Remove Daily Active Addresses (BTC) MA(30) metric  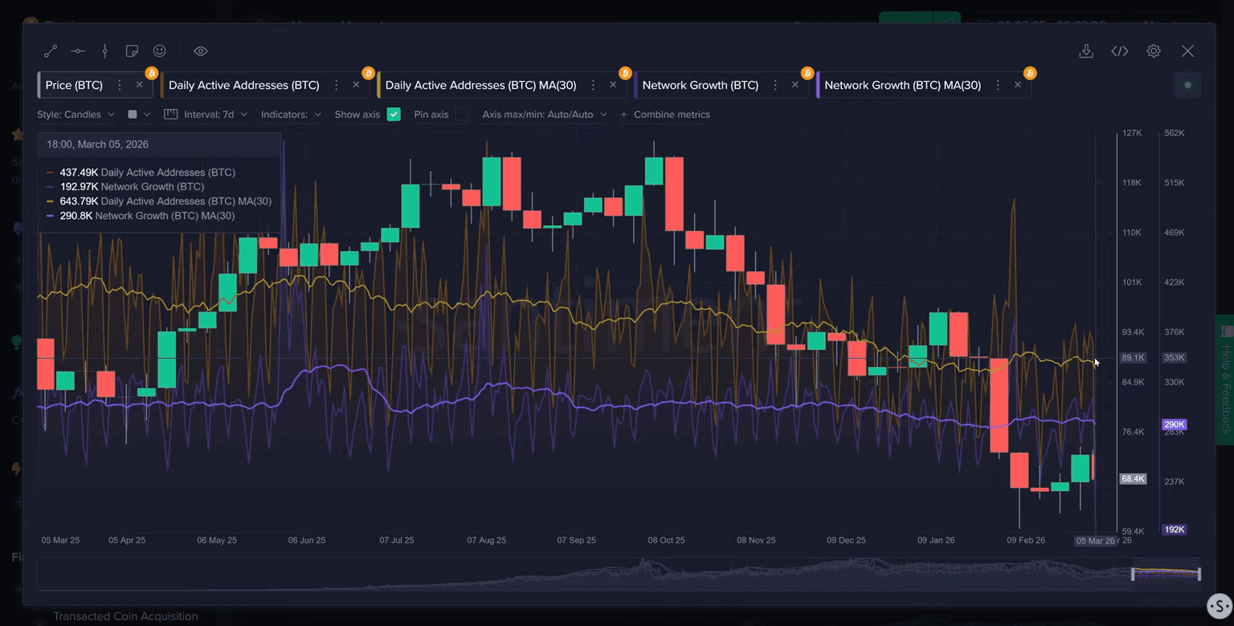click(x=613, y=85)
